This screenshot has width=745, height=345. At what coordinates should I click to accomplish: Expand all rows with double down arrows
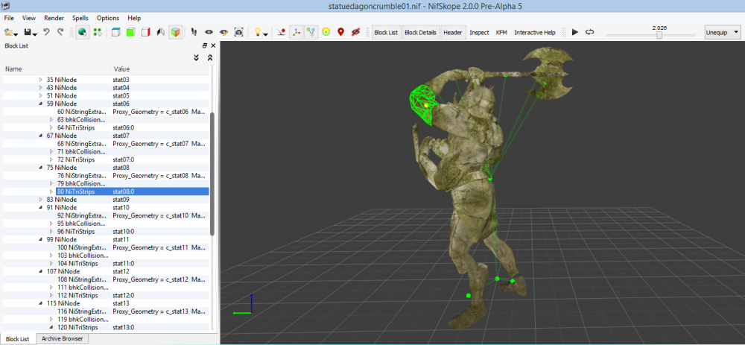[196, 57]
